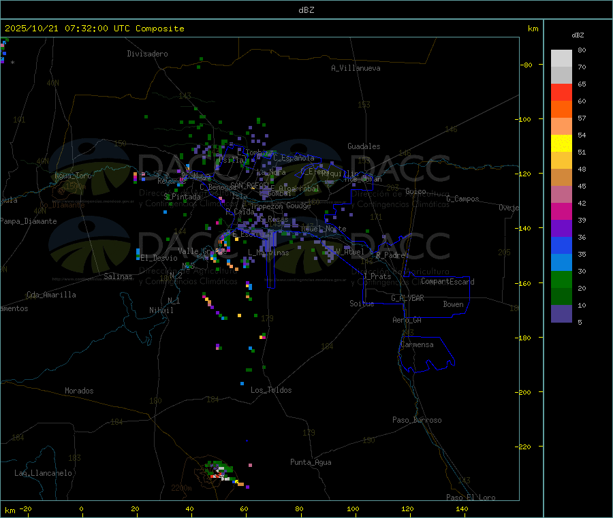Click the red 60–65 dBZ legend swatch
Image resolution: width=613 pixels, height=518 pixels.
coord(561,92)
